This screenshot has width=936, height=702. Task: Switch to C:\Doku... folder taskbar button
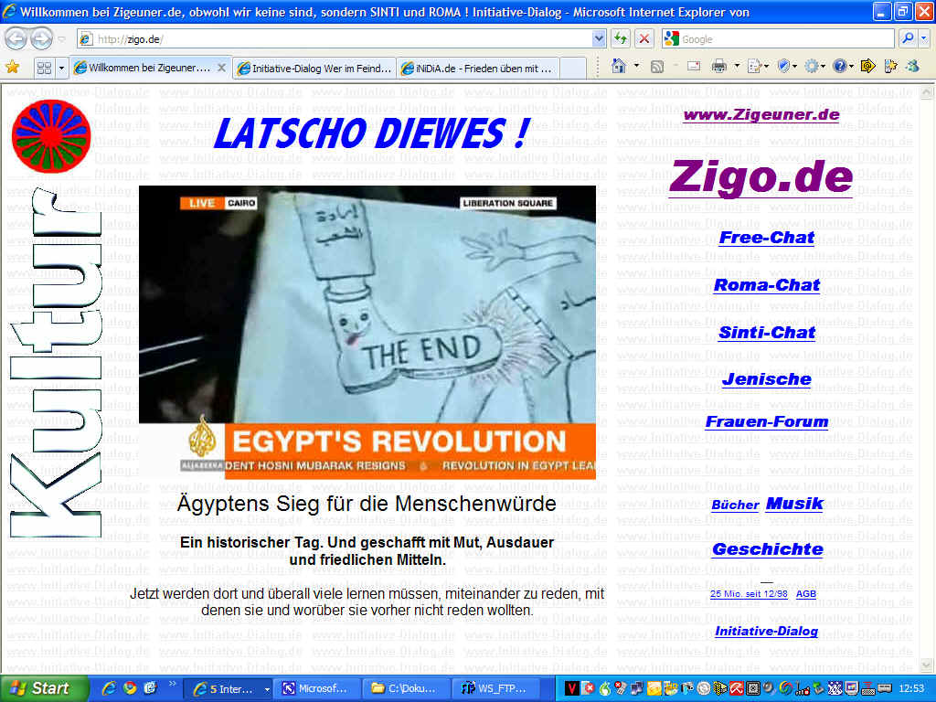tap(407, 689)
